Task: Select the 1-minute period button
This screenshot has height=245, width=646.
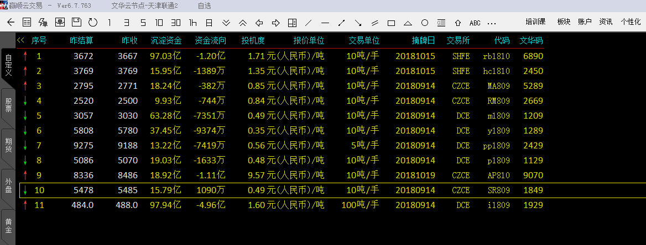Action: [109, 23]
